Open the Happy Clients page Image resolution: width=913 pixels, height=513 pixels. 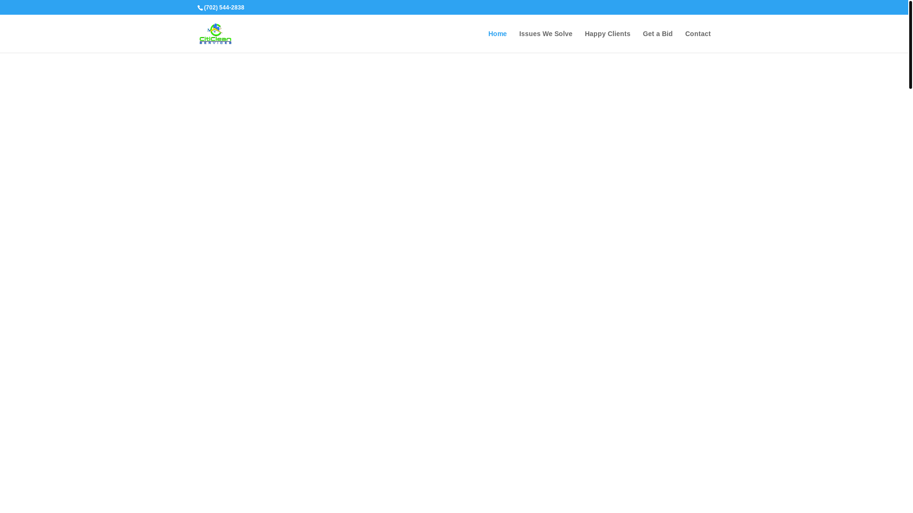coord(607,34)
